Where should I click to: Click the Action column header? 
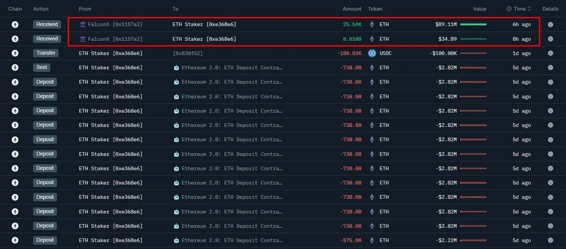click(42, 9)
